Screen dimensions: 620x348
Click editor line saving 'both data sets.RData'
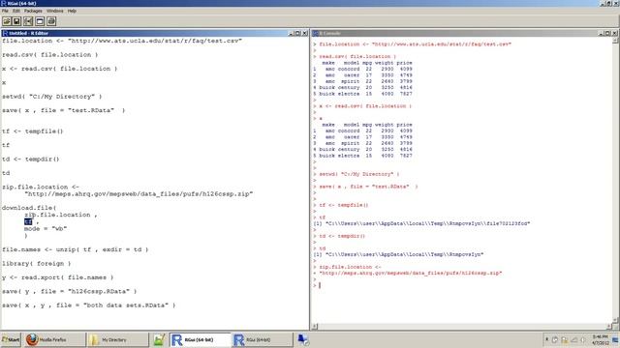coord(88,305)
